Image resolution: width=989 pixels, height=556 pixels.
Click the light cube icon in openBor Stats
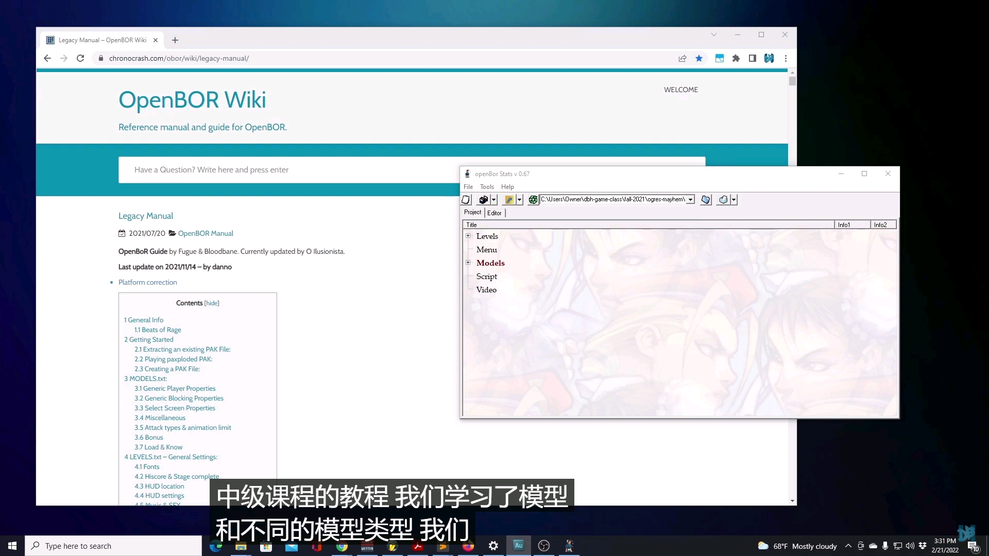point(723,200)
